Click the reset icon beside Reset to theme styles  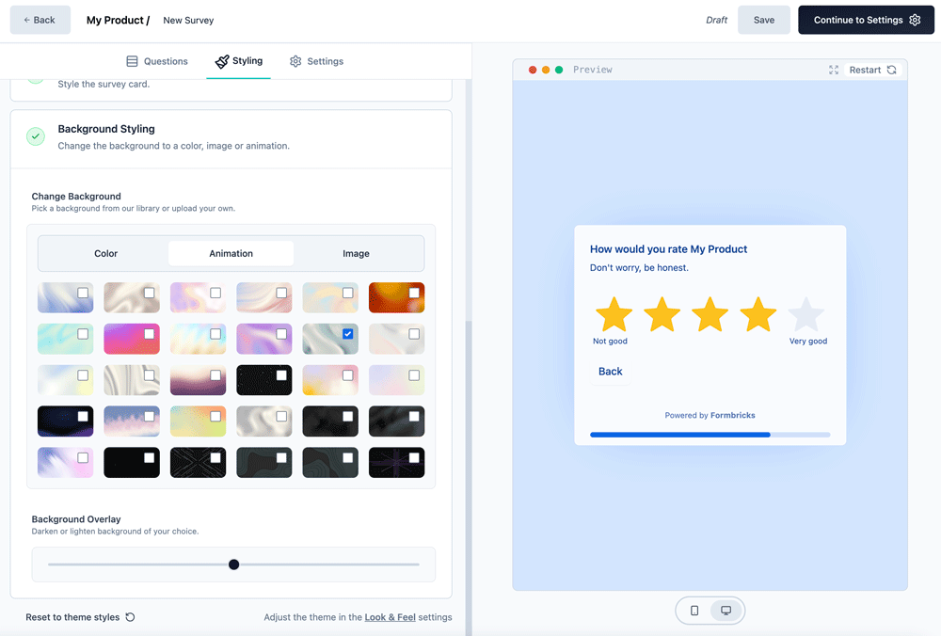(132, 617)
